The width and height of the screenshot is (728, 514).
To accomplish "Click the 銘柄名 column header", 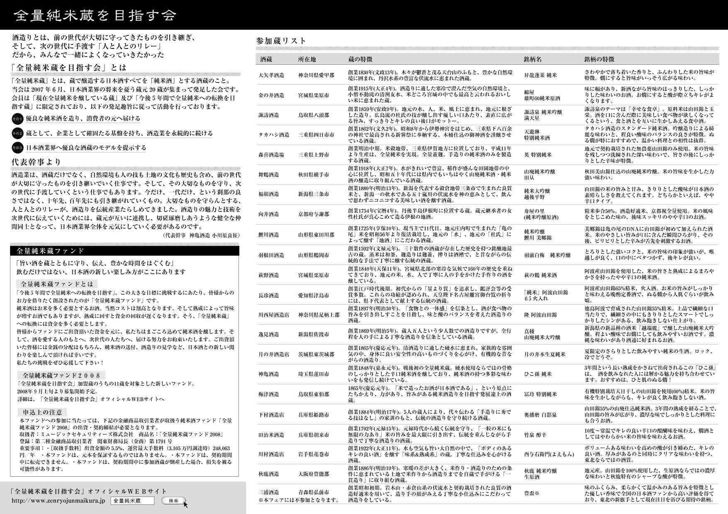I will click(x=533, y=59).
